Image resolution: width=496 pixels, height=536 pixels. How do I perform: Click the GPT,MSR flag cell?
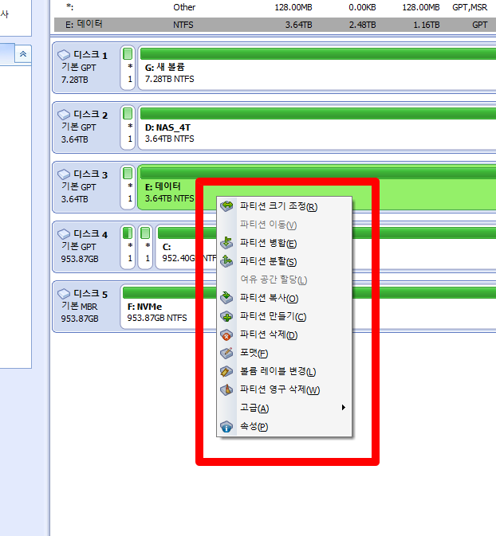[470, 7]
